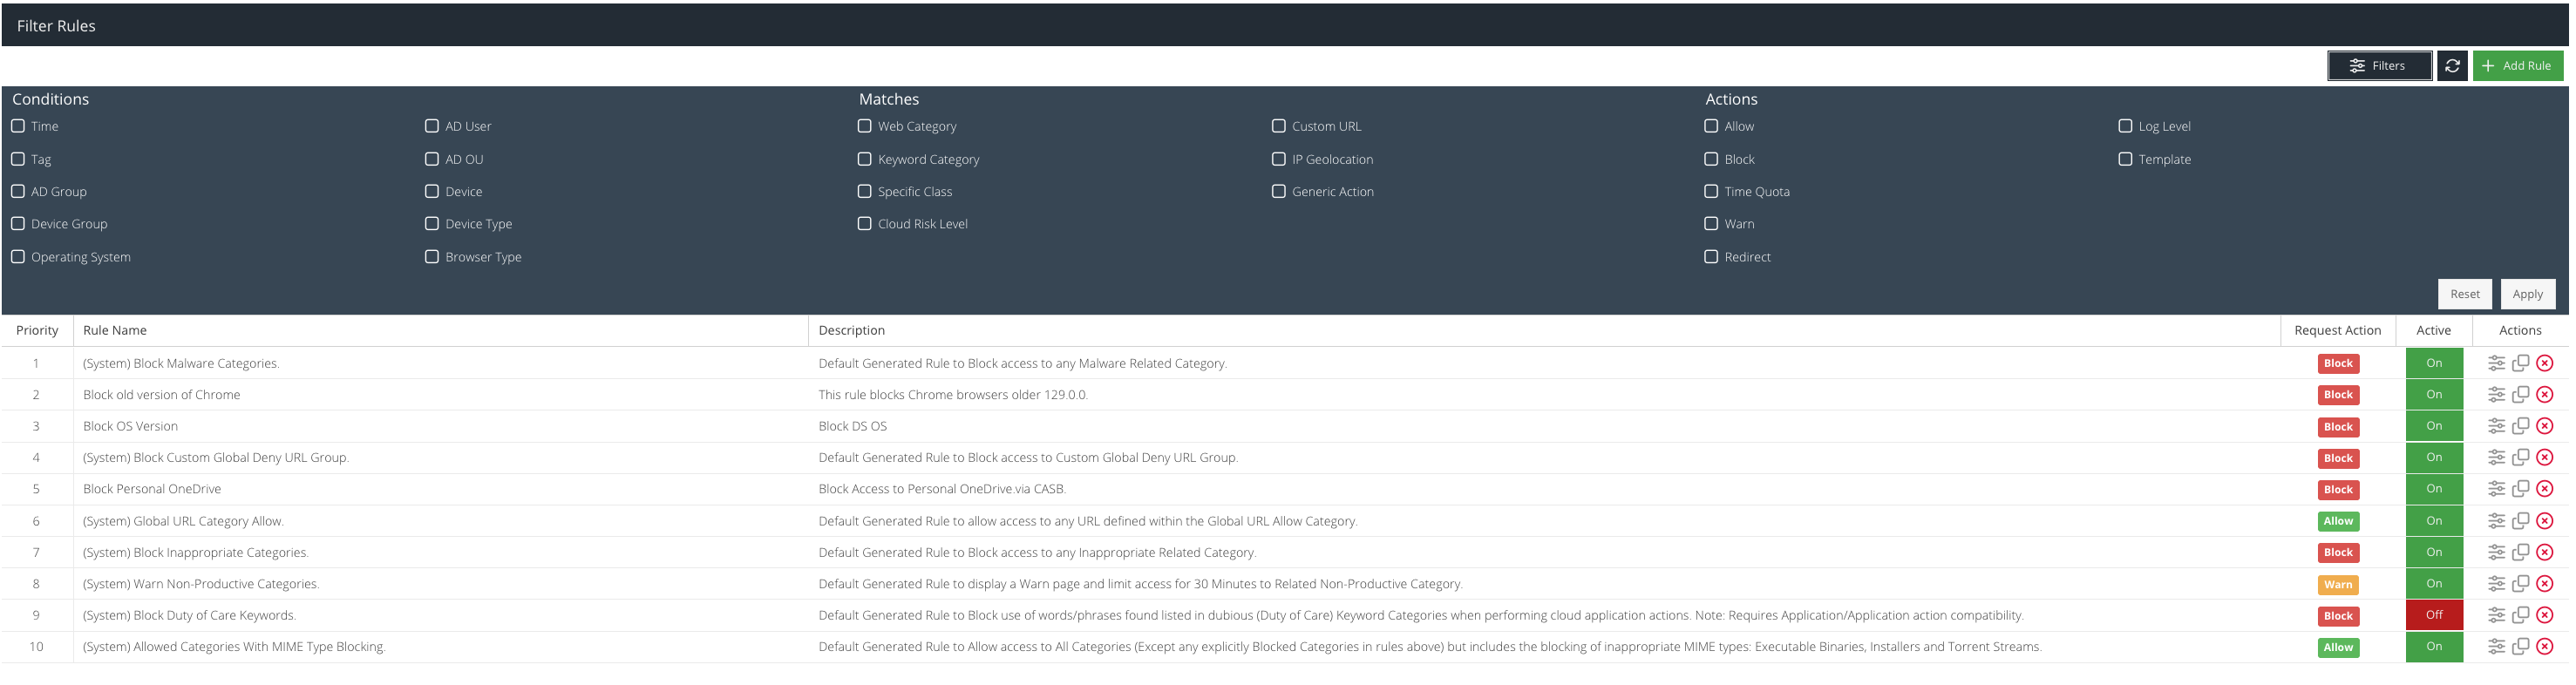The width and height of the screenshot is (2576, 685).
Task: Turn on the Block Duty of Care Keywords rule
Action: pyautogui.click(x=2433, y=615)
